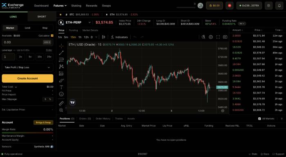Image resolution: width=286 pixels, height=157 pixels.
Task: Take a chart snapshot with camera icon
Action: coord(225,37)
